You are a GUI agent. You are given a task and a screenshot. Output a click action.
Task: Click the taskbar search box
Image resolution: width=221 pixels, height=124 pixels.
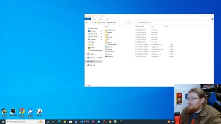(25, 122)
